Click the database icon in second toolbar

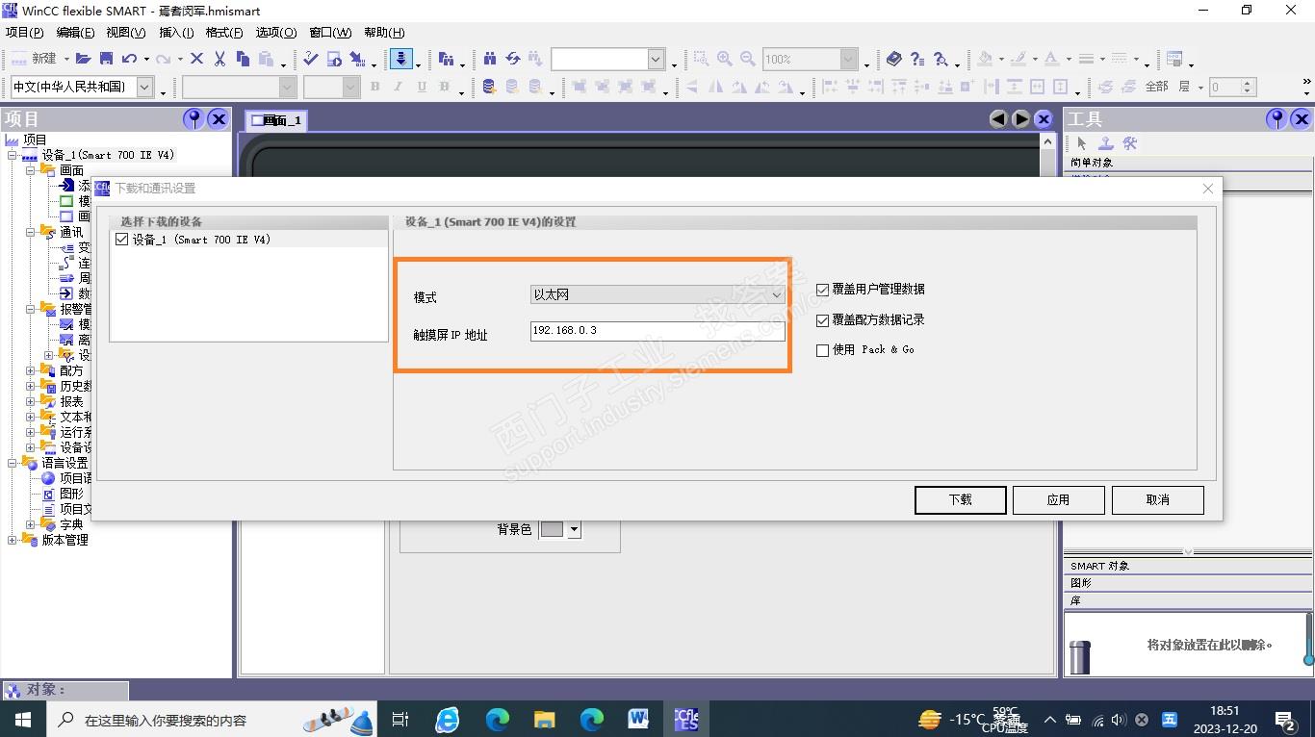coord(489,87)
